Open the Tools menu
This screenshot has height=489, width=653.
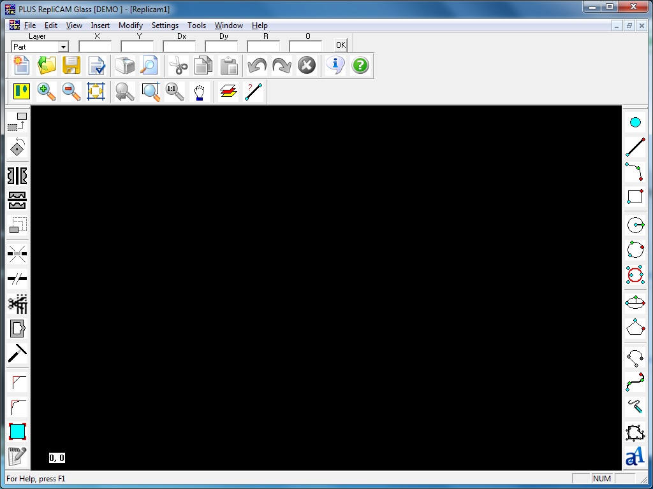click(x=196, y=25)
